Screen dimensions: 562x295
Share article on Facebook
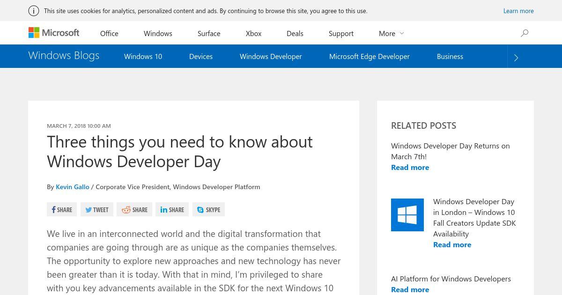coord(62,209)
